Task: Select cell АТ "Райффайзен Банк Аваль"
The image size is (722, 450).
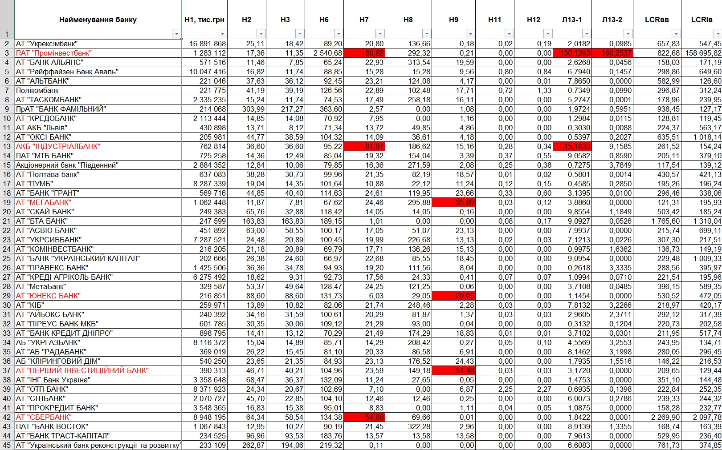Action: (x=98, y=72)
